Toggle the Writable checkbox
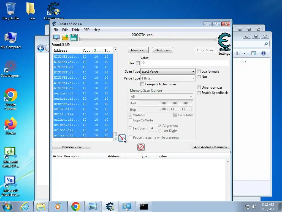 [x=130, y=115]
